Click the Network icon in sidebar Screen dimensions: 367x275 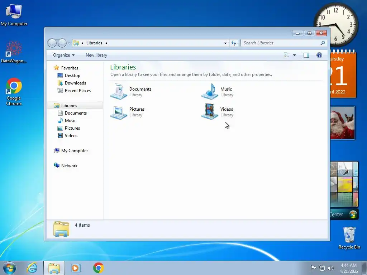(56, 165)
